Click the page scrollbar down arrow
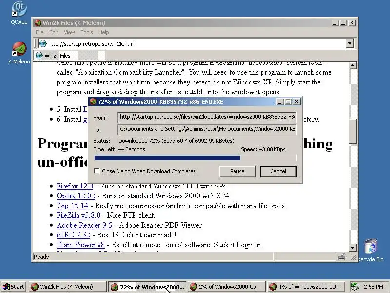The width and height of the screenshot is (390, 293). point(352,248)
